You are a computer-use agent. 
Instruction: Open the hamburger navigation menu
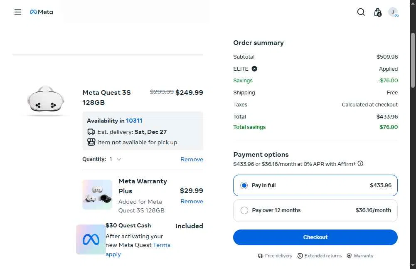pos(17,12)
